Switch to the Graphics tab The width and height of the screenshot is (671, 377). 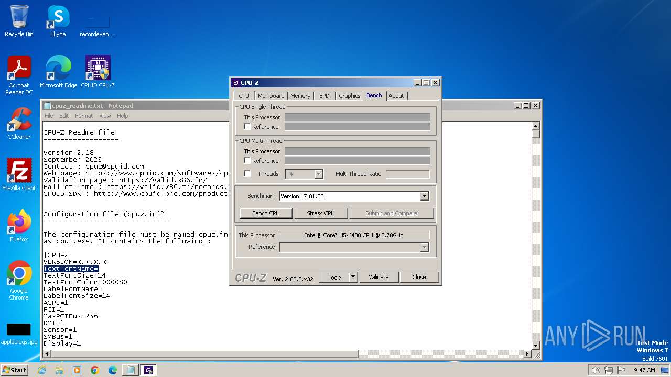click(349, 96)
